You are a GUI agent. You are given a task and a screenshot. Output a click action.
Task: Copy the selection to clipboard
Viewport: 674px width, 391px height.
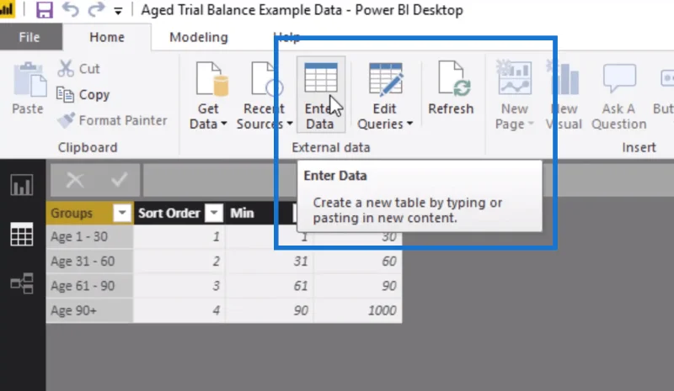click(83, 94)
